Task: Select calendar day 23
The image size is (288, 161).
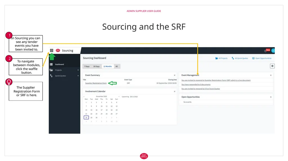Action: [96, 114]
